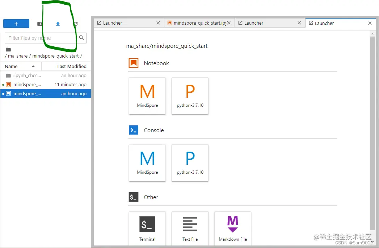Open MindSpore console card

point(147,163)
